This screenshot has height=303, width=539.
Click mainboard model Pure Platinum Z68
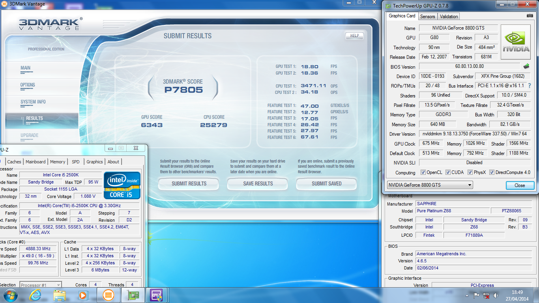tap(452, 211)
